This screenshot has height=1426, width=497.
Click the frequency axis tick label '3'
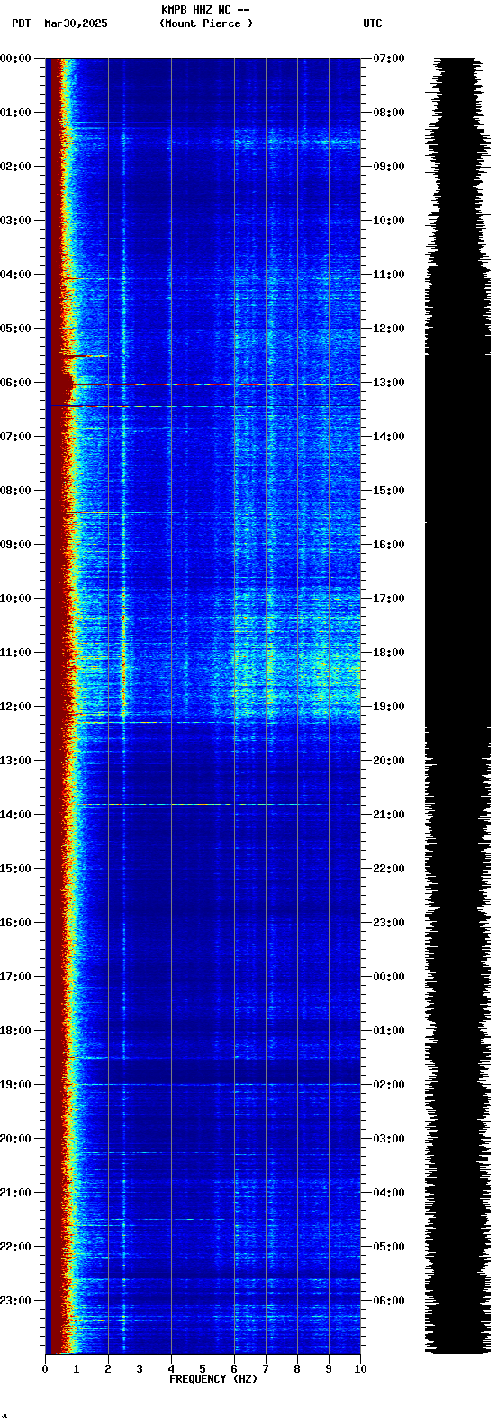click(x=140, y=1369)
